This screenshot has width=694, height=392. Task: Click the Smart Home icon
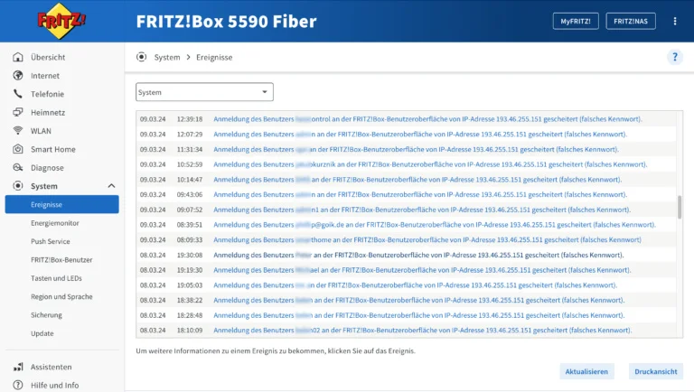coord(18,149)
